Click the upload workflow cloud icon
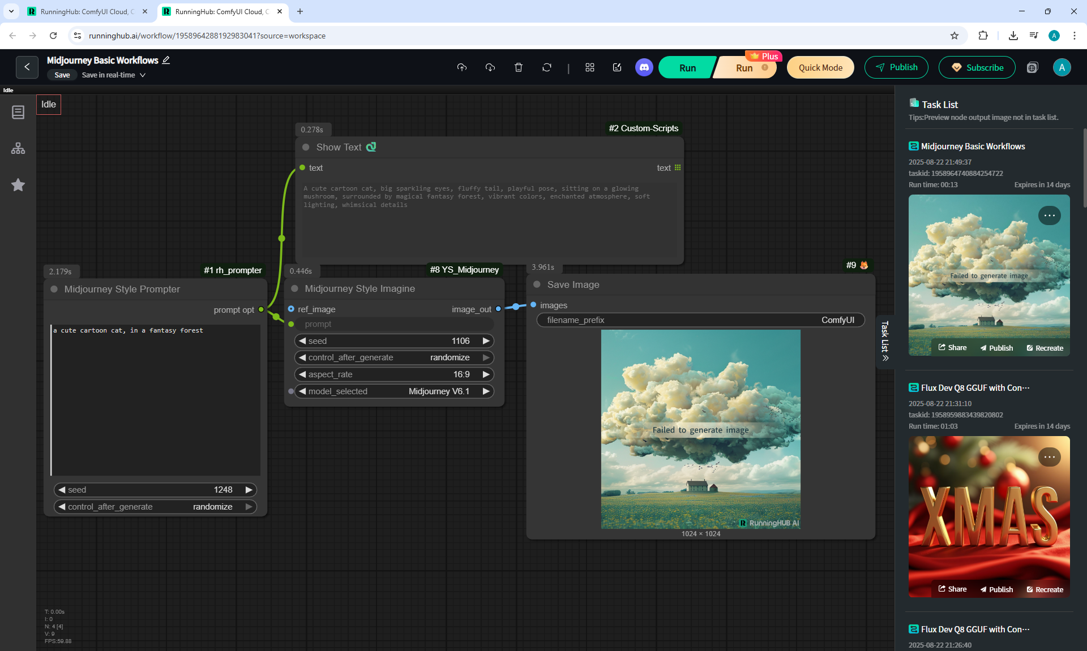Image resolution: width=1087 pixels, height=651 pixels. (462, 67)
